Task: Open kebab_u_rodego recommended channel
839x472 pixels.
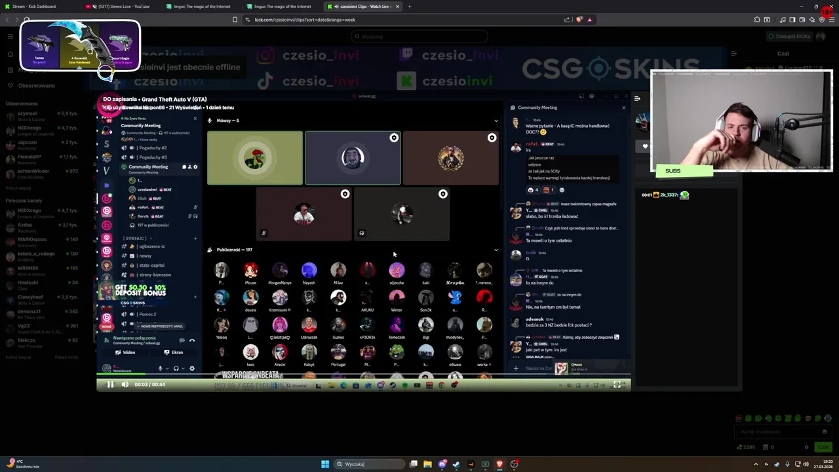Action: click(x=43, y=254)
